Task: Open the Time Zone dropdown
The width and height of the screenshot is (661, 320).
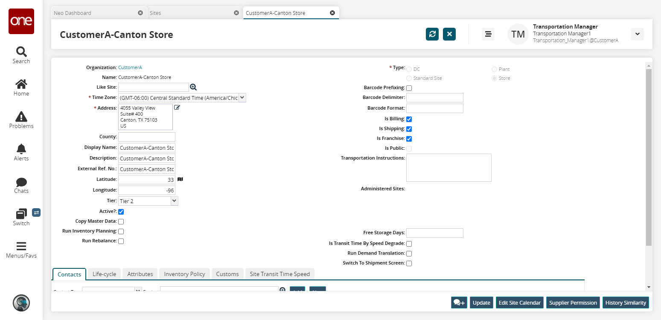Action: point(242,98)
